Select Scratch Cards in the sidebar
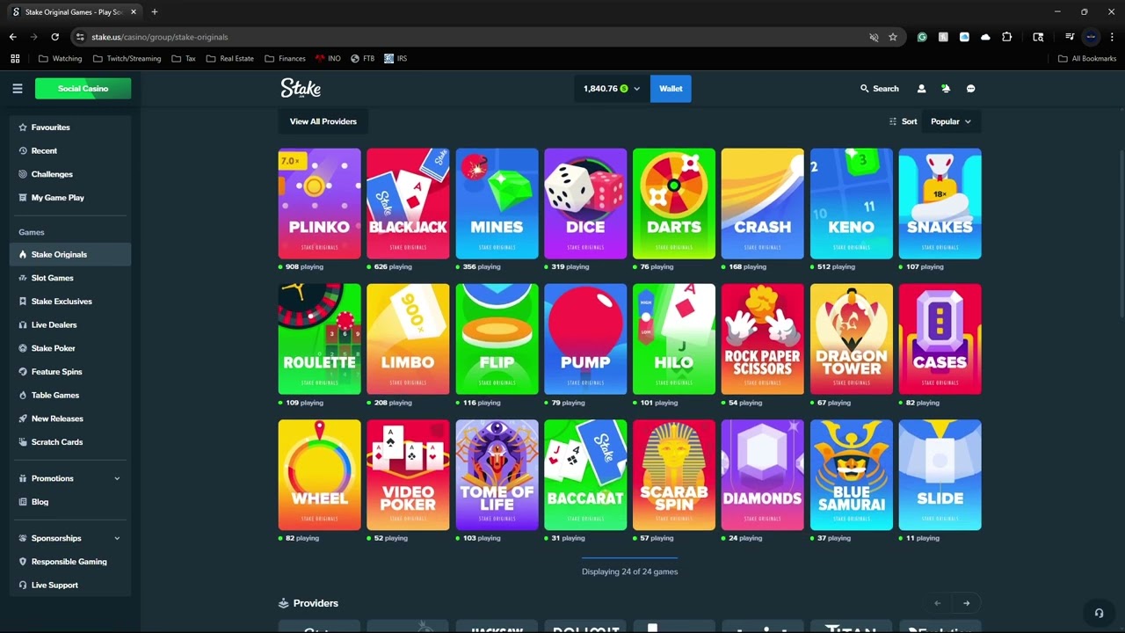Viewport: 1125px width, 633px height. coord(70,442)
